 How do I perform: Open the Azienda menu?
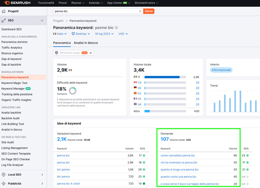coord(96,3)
